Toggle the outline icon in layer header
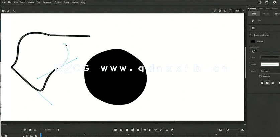This screenshot has width=280, height=137. tap(27, 136)
